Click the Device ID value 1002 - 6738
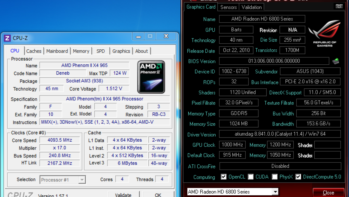The height and width of the screenshot is (197, 349). coord(234,71)
